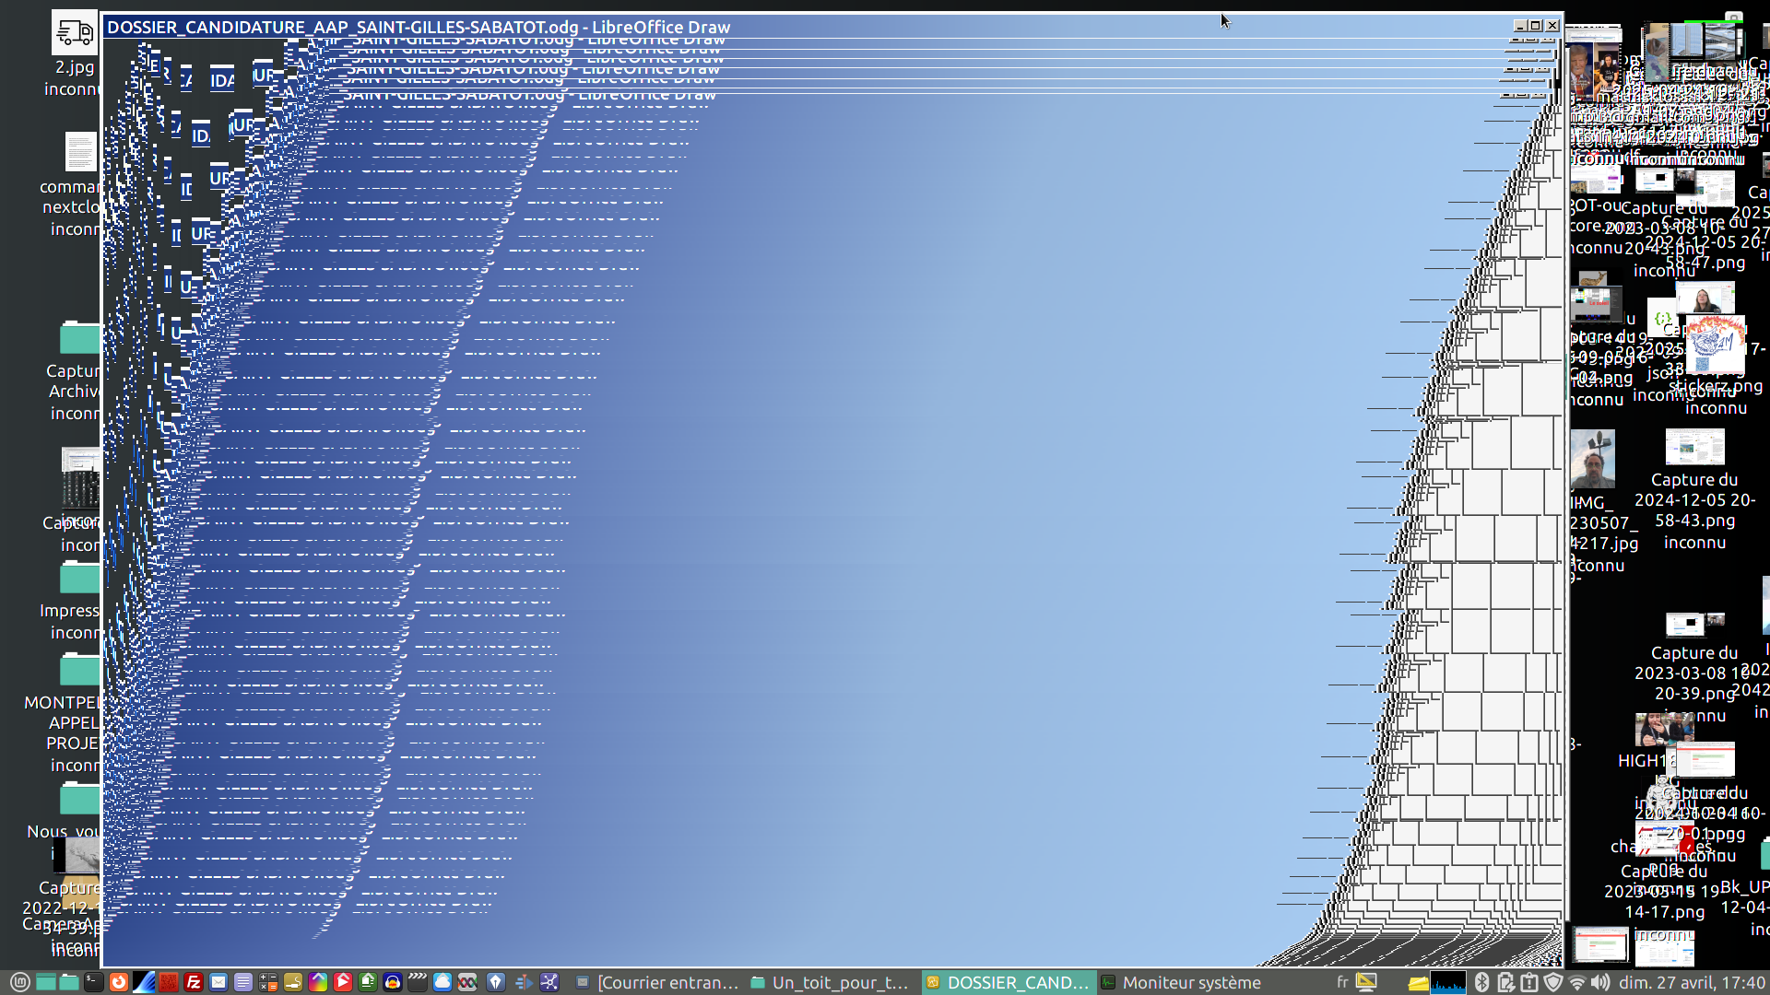Click the battery power tray icon
The width and height of the screenshot is (1770, 995).
pos(1505,982)
